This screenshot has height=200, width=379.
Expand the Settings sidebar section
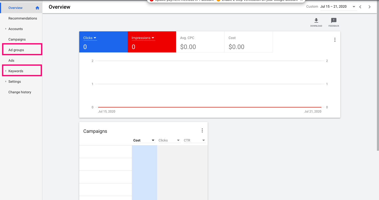(x=6, y=81)
